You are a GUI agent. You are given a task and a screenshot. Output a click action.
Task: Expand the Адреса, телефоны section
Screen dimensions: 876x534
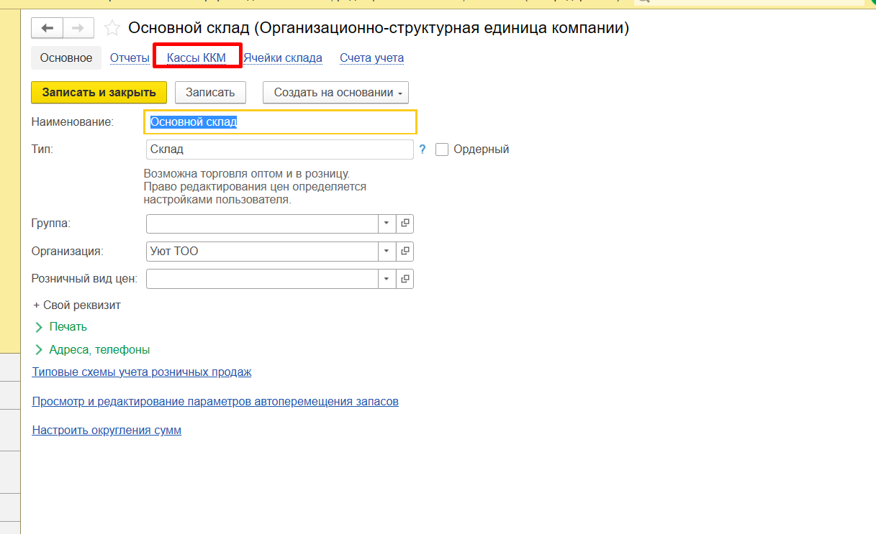99,350
